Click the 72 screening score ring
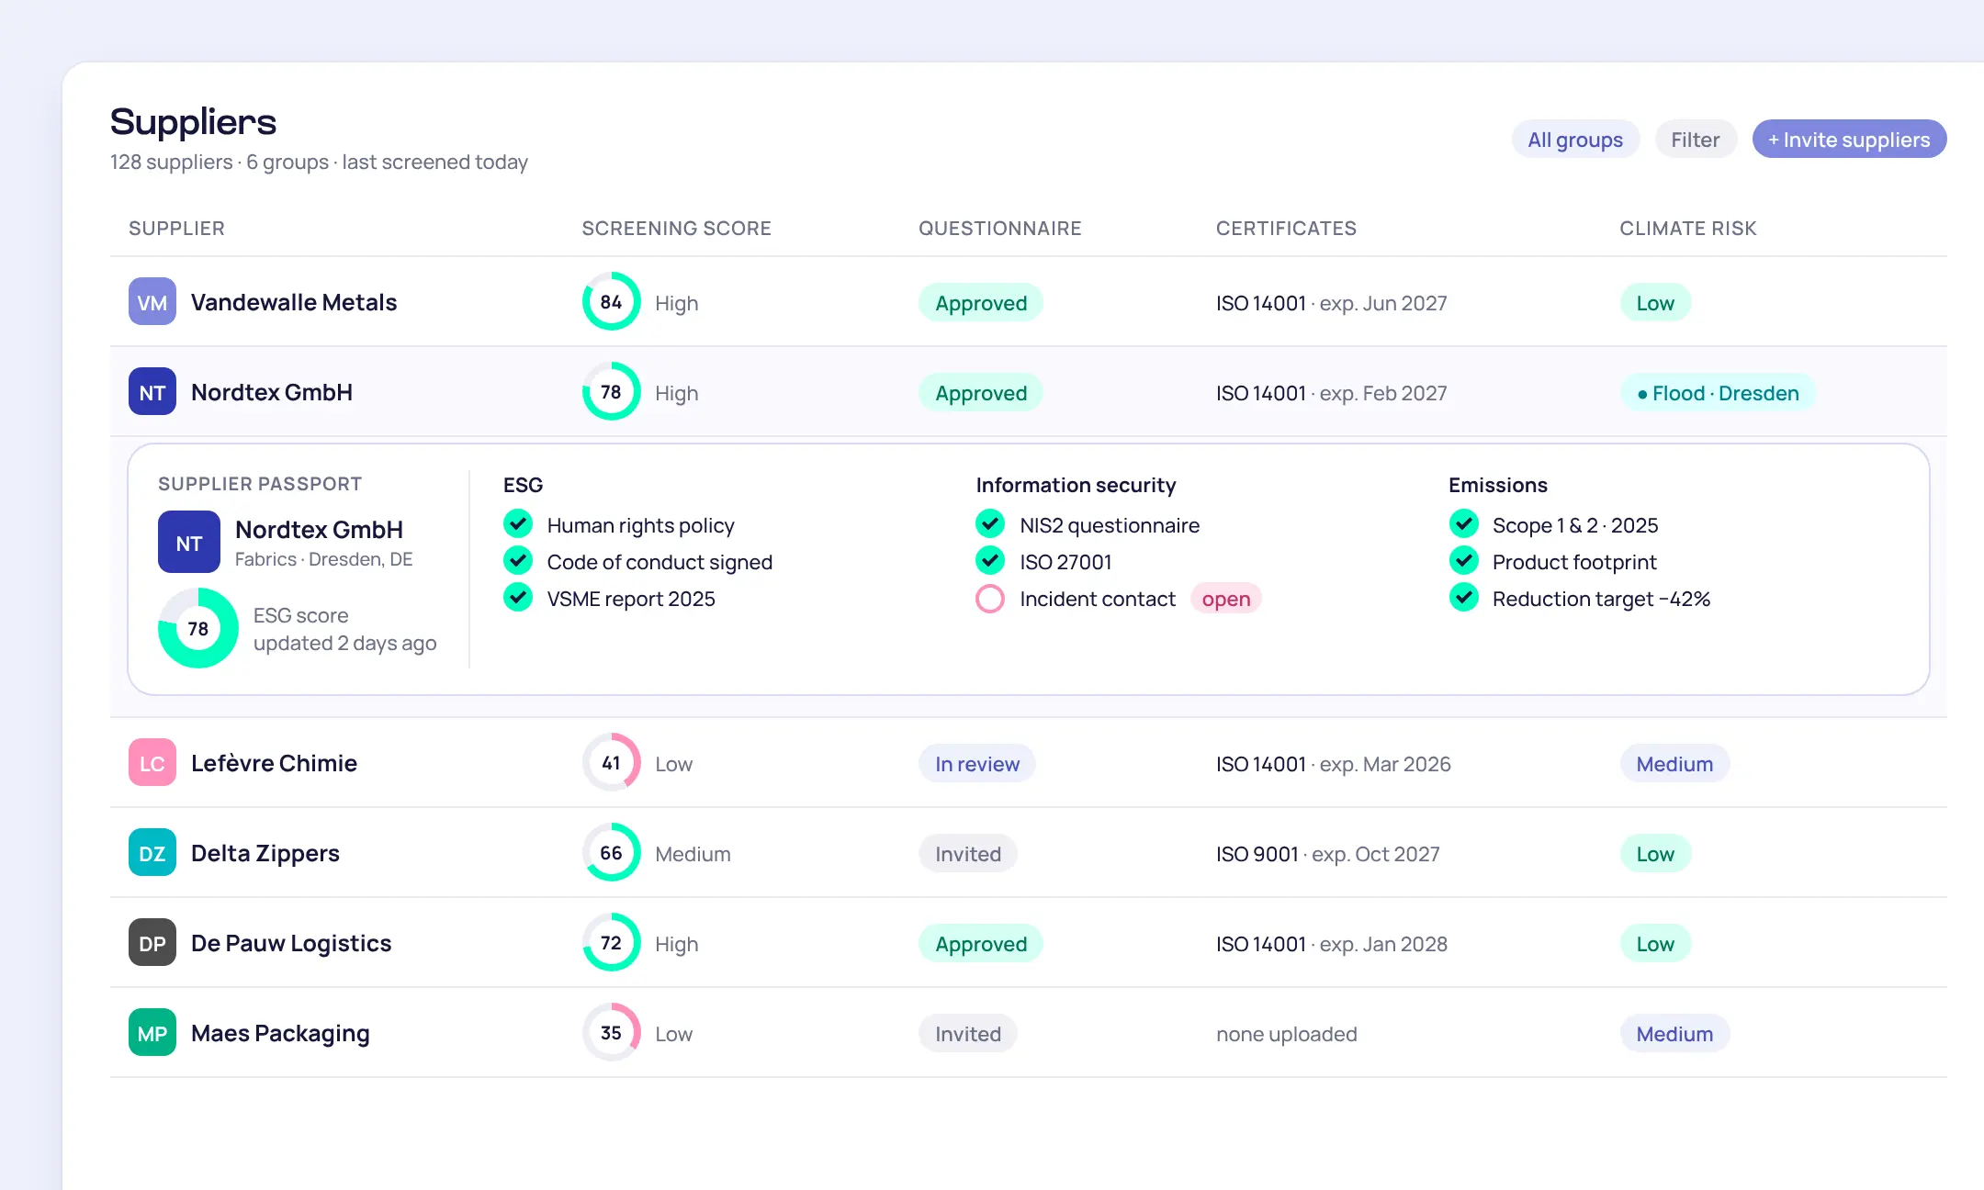Viewport: 1984px width, 1190px height. click(x=611, y=943)
